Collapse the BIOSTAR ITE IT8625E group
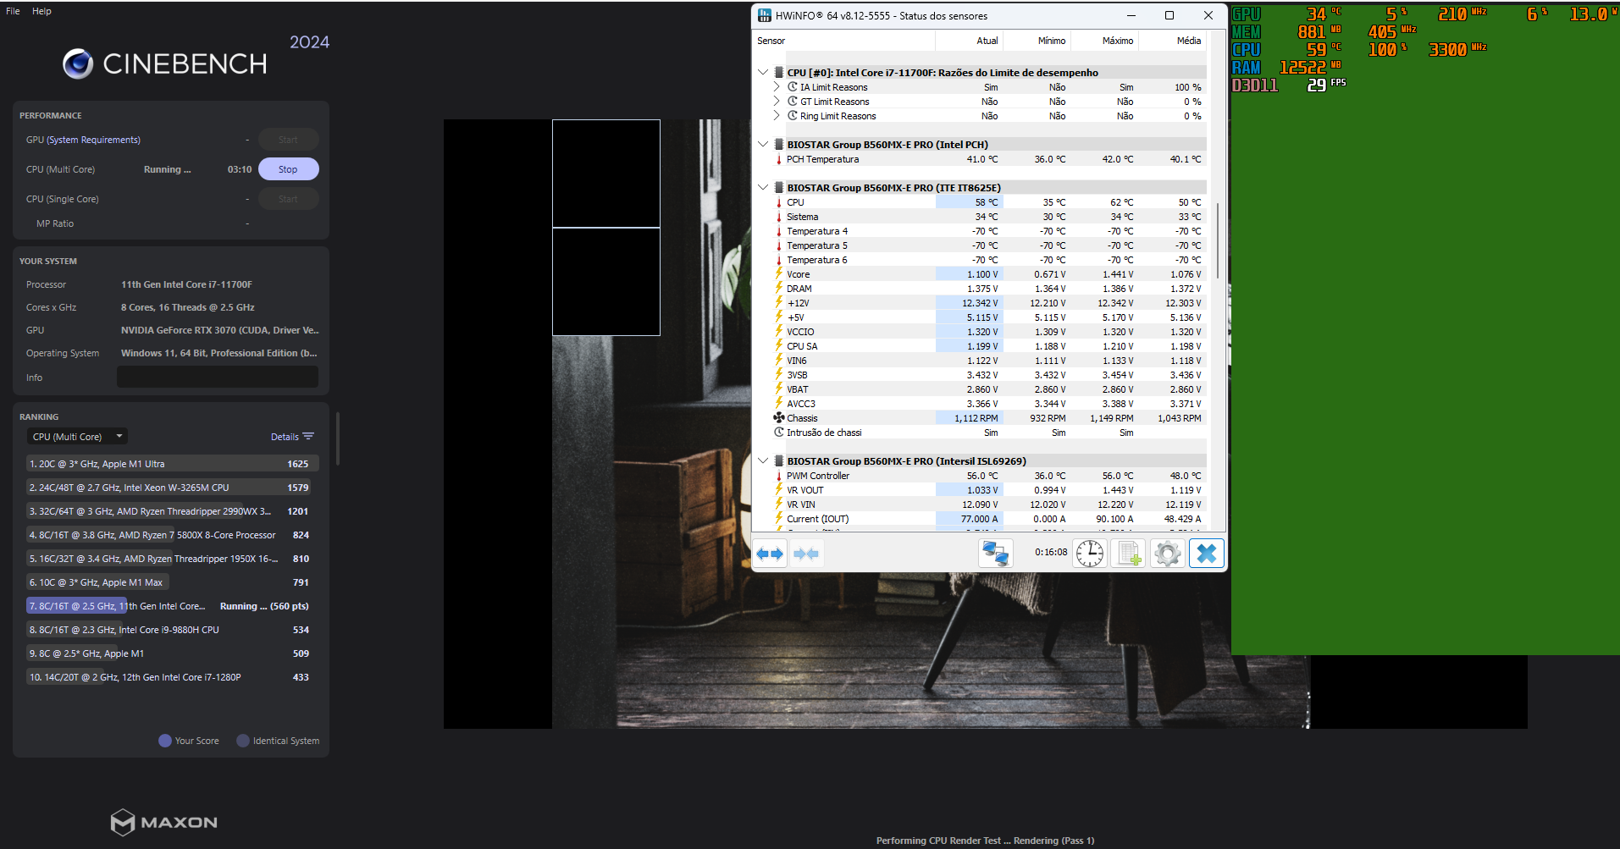Viewport: 1620px width, 849px height. [763, 188]
